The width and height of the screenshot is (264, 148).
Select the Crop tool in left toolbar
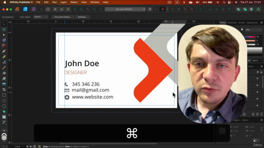4,90
